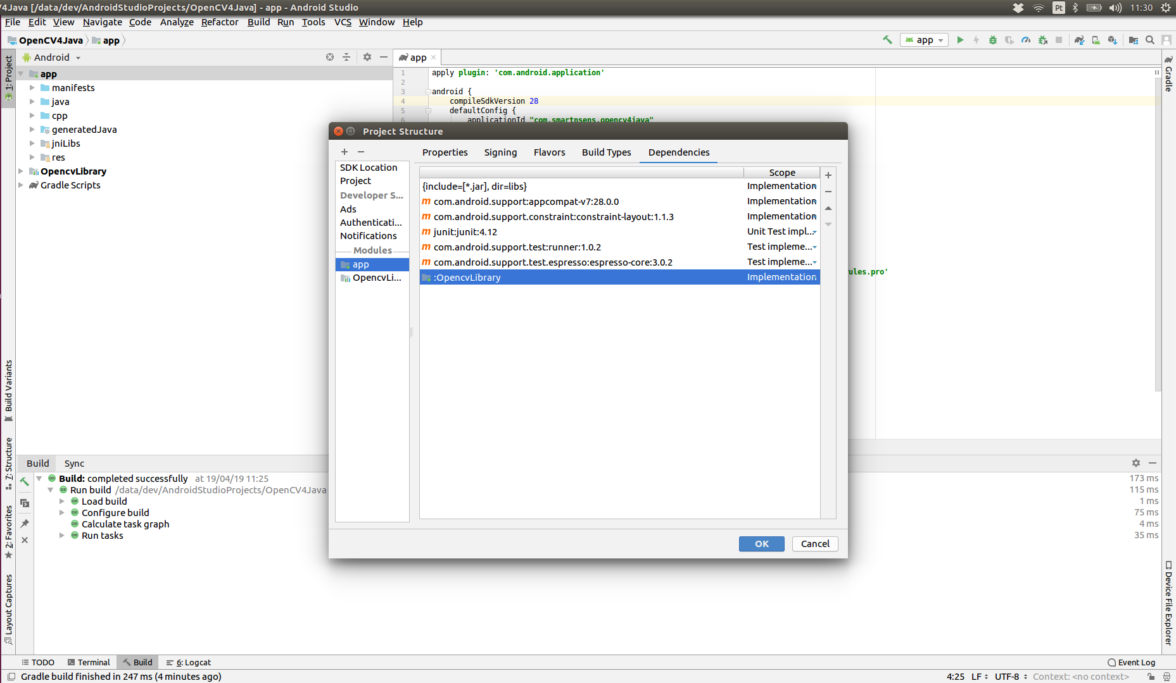The width and height of the screenshot is (1176, 683).
Task: Select the jniLibs folder
Action: [66, 144]
